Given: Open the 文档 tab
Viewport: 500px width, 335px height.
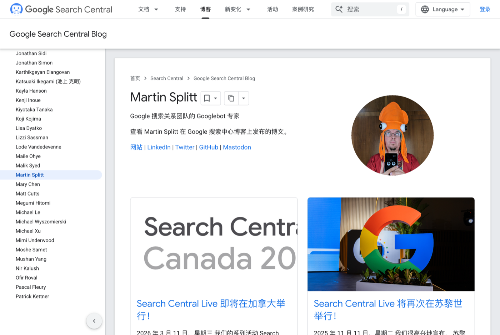Looking at the screenshot, I should click(144, 9).
